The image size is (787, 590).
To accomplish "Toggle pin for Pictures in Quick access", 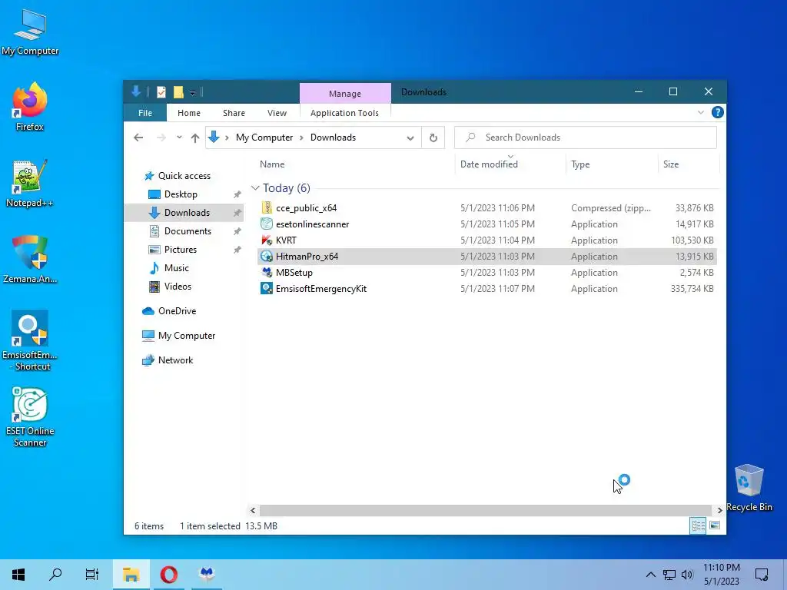I will pyautogui.click(x=237, y=250).
